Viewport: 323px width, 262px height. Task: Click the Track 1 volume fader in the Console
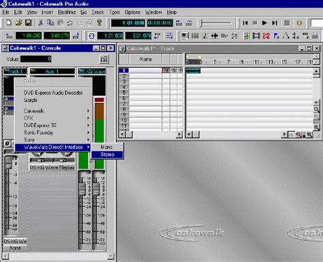[8, 163]
